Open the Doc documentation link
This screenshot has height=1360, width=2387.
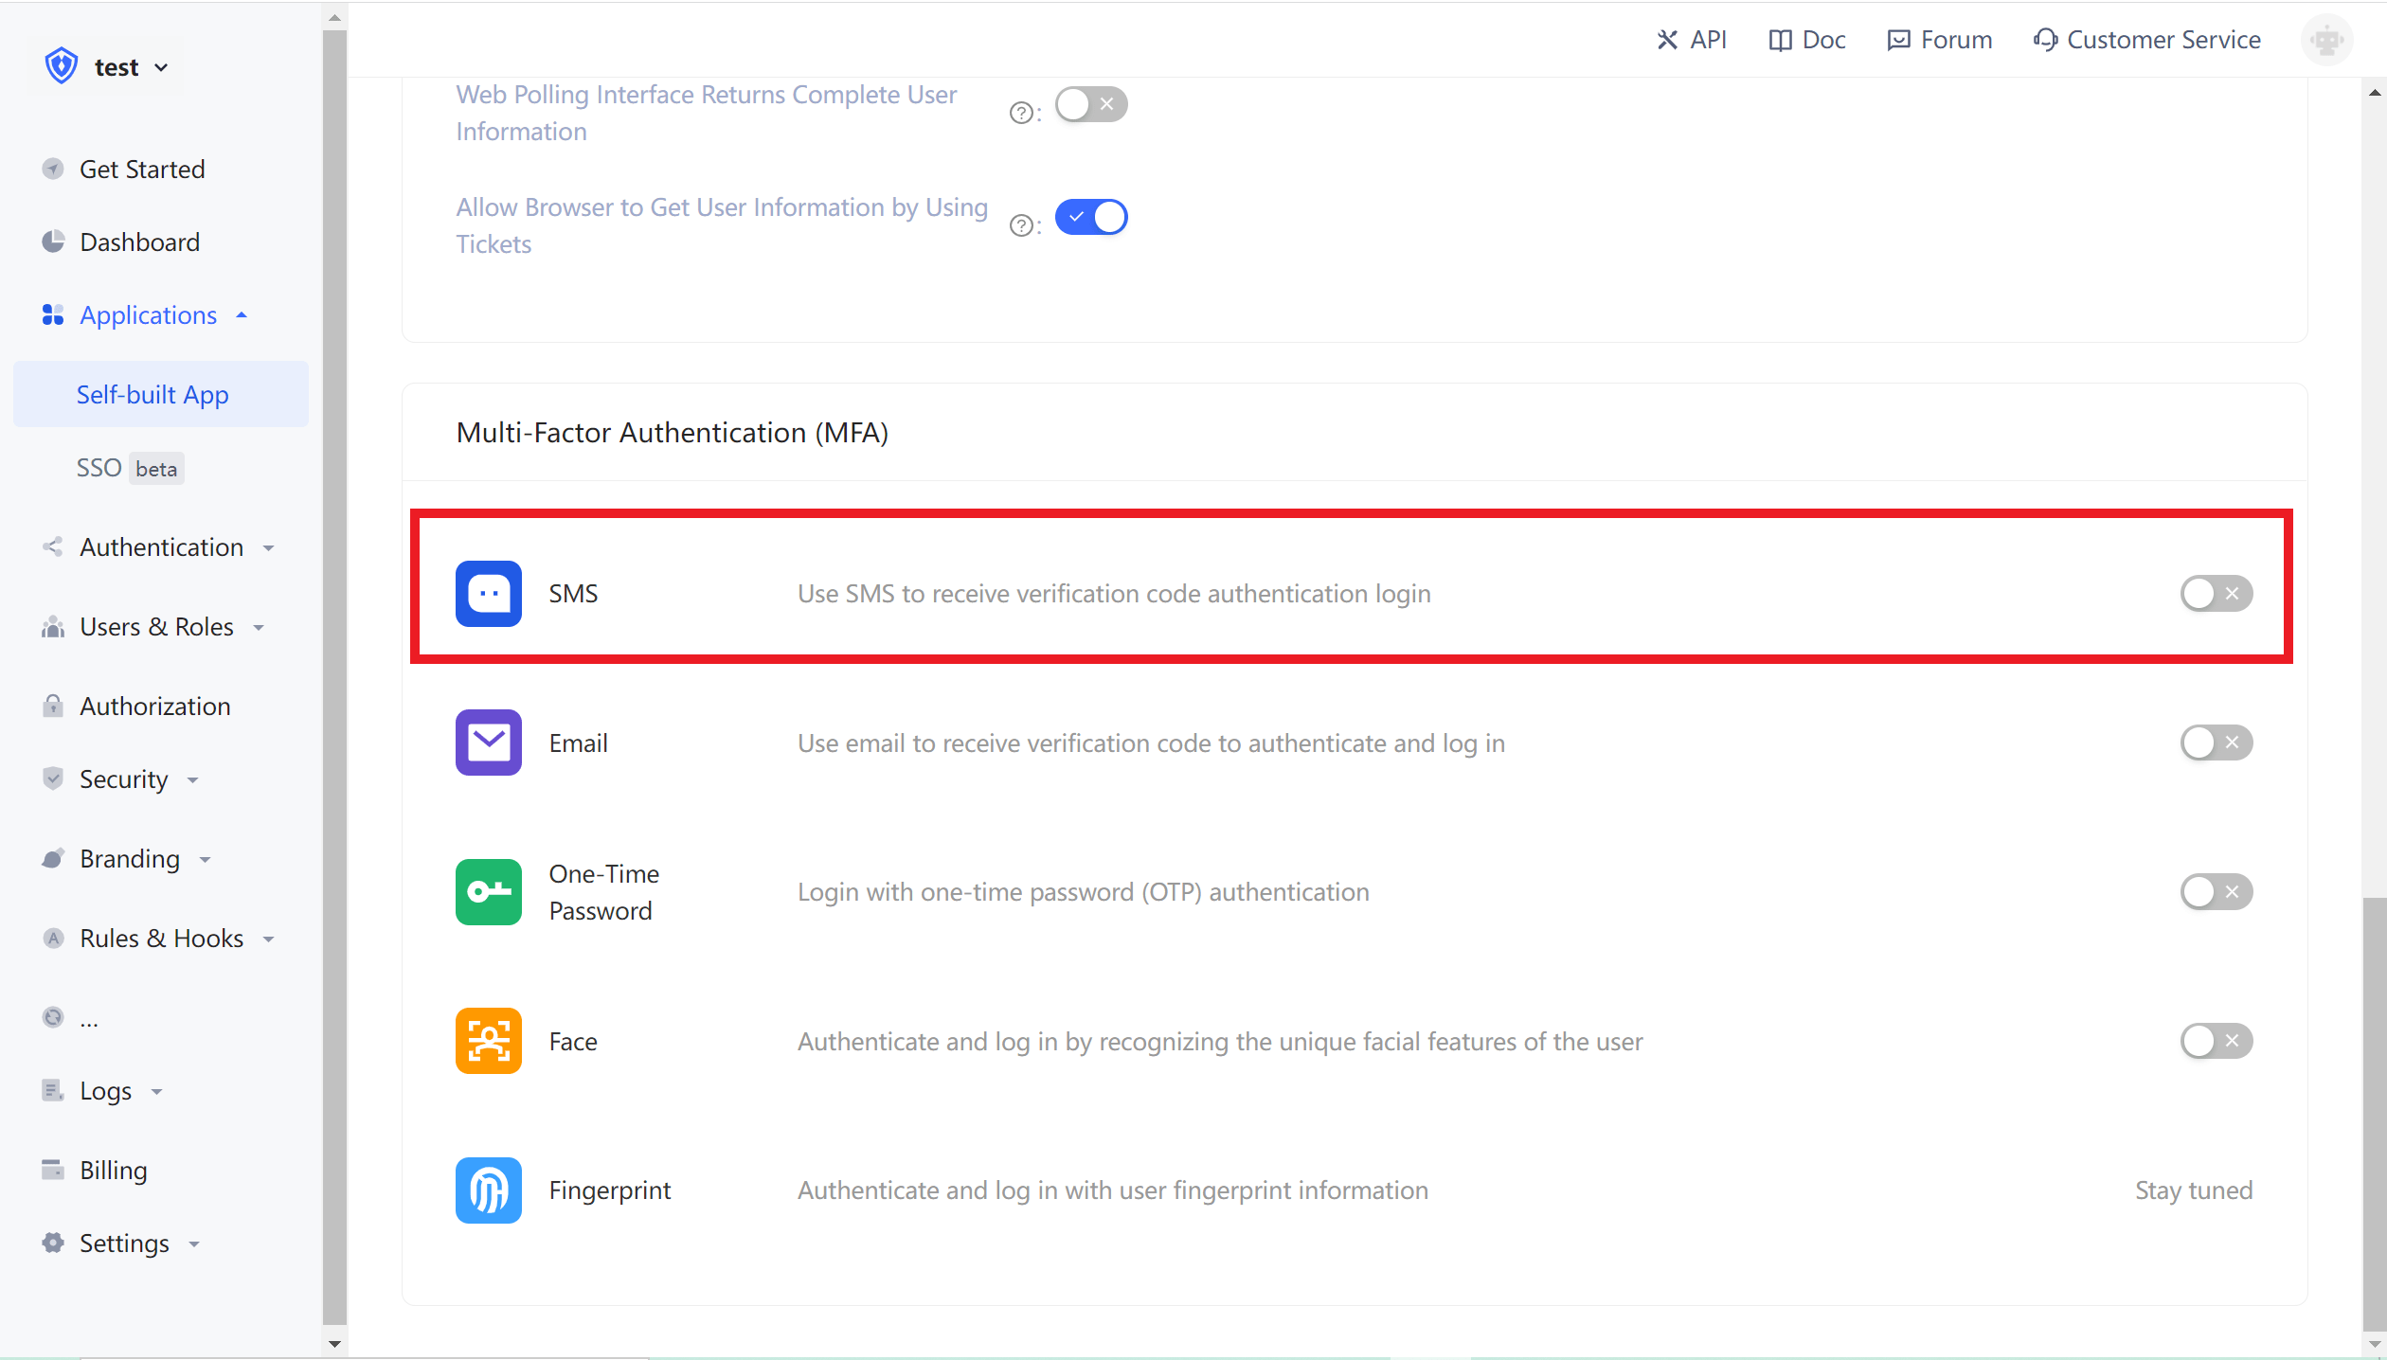[x=1805, y=40]
